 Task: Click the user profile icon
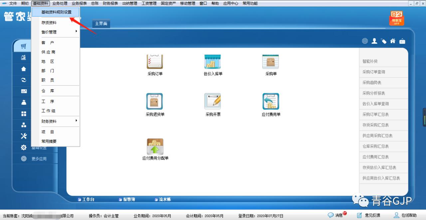374,41
